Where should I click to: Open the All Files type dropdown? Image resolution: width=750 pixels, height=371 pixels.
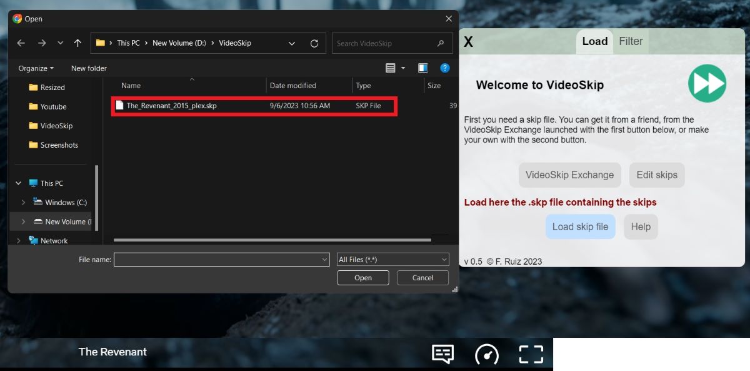coord(392,259)
